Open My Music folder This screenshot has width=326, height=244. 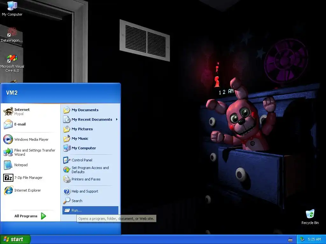(x=90, y=139)
